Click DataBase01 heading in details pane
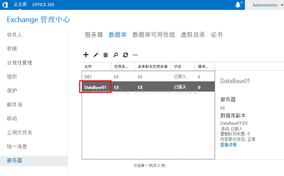 point(235,81)
